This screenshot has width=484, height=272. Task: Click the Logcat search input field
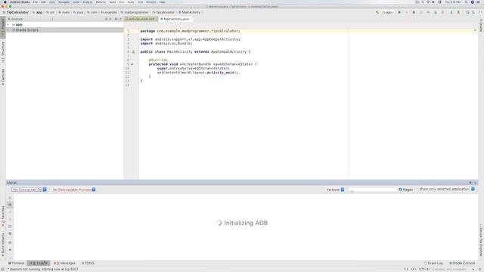coord(373,190)
